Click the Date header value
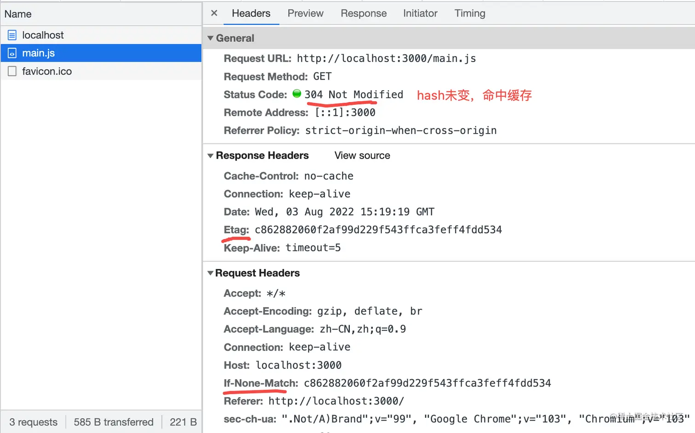The height and width of the screenshot is (433, 695). [345, 212]
